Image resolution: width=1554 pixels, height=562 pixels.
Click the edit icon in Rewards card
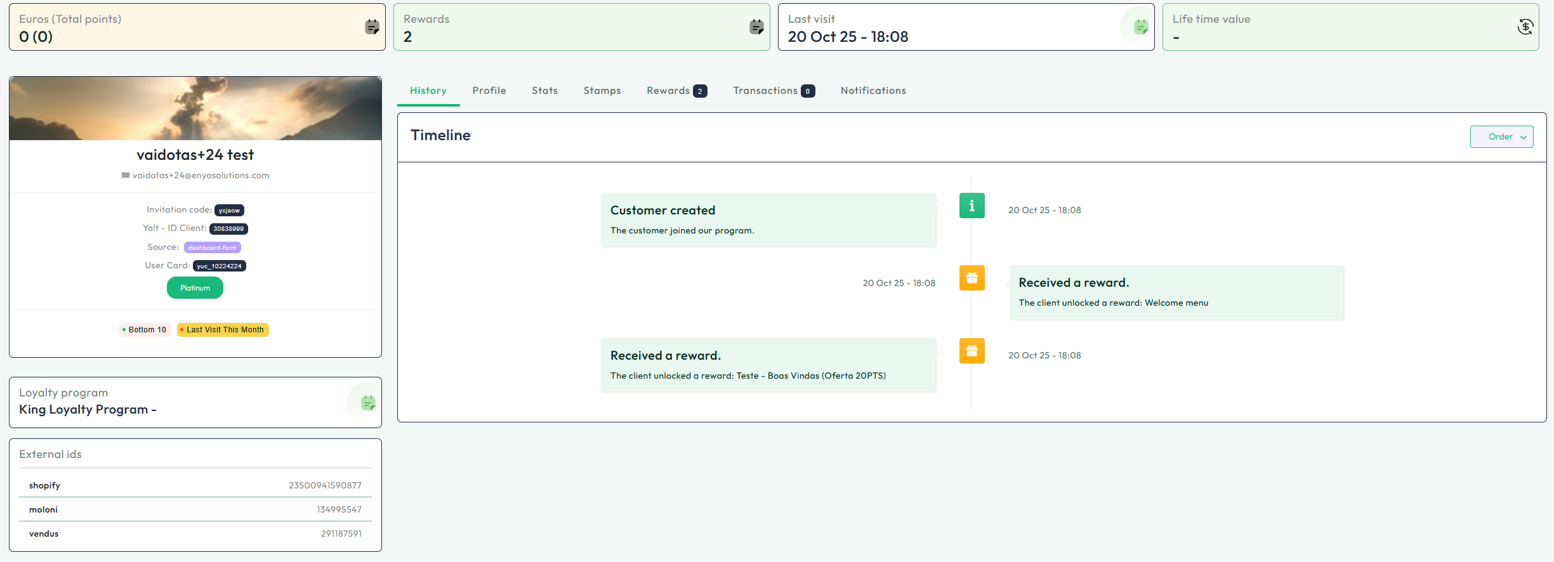[756, 27]
